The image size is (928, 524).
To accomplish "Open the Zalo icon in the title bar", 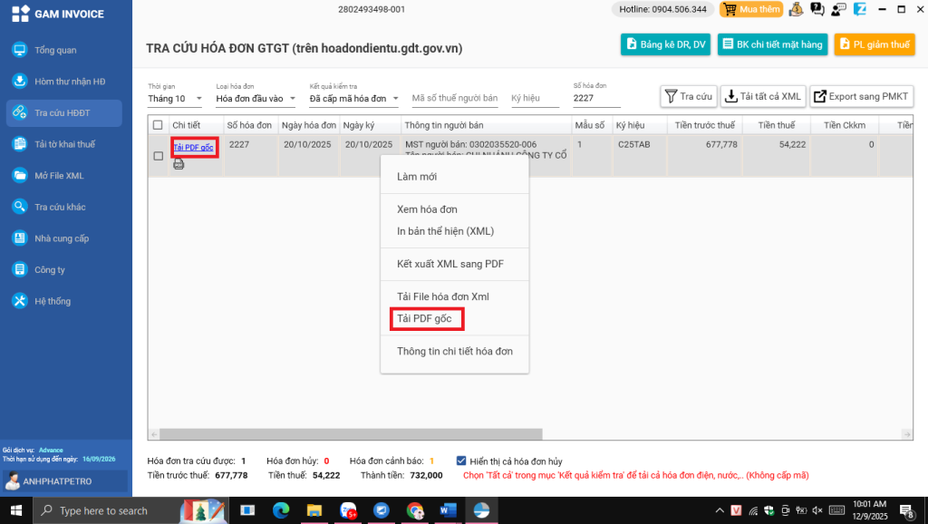I will tap(860, 10).
